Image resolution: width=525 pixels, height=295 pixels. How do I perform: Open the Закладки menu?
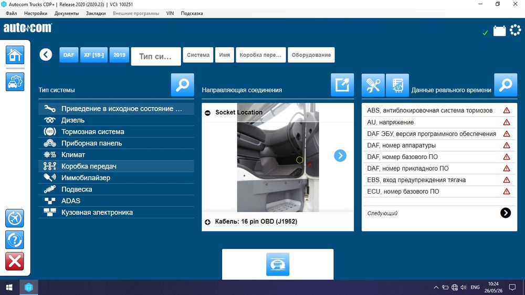tap(96, 14)
